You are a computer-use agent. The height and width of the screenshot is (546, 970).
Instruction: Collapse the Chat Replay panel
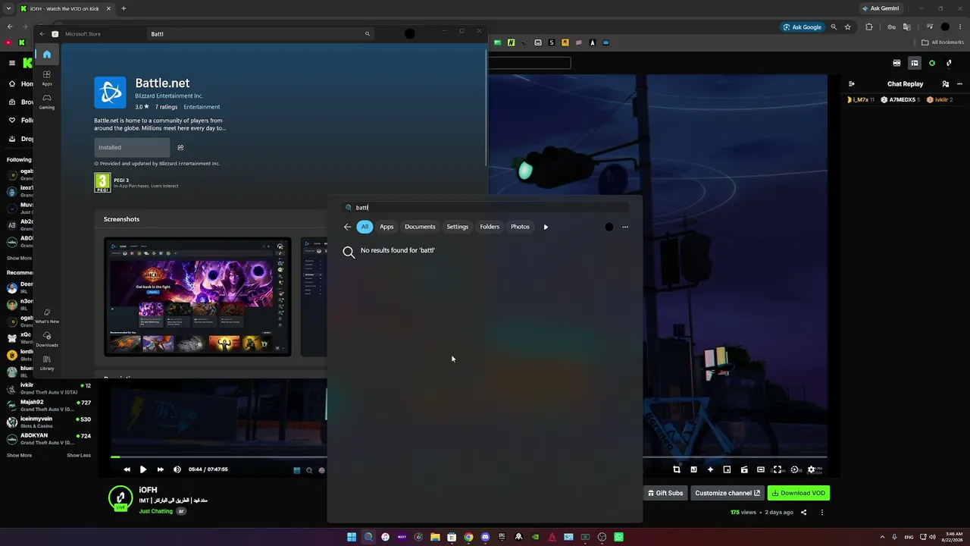pos(851,84)
